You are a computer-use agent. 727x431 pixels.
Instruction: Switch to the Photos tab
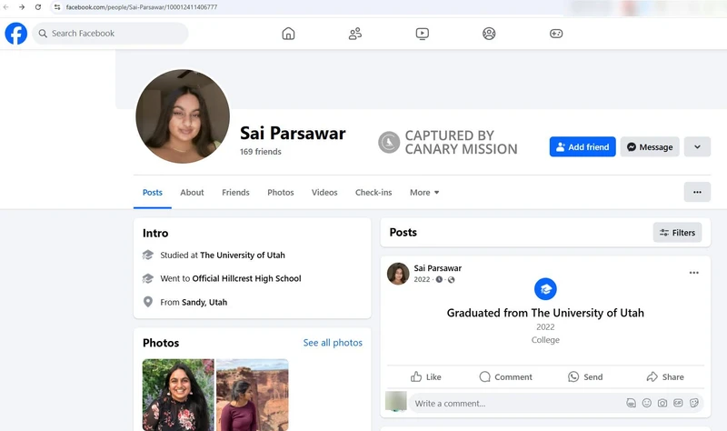[281, 192]
